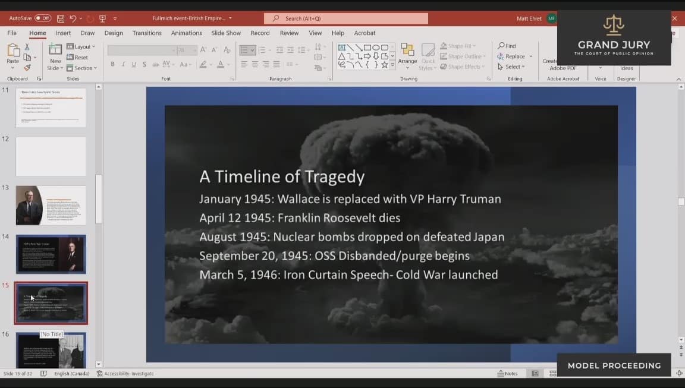Click the Undo arrow icon
Viewport: 685px width, 388px height.
[x=73, y=18]
